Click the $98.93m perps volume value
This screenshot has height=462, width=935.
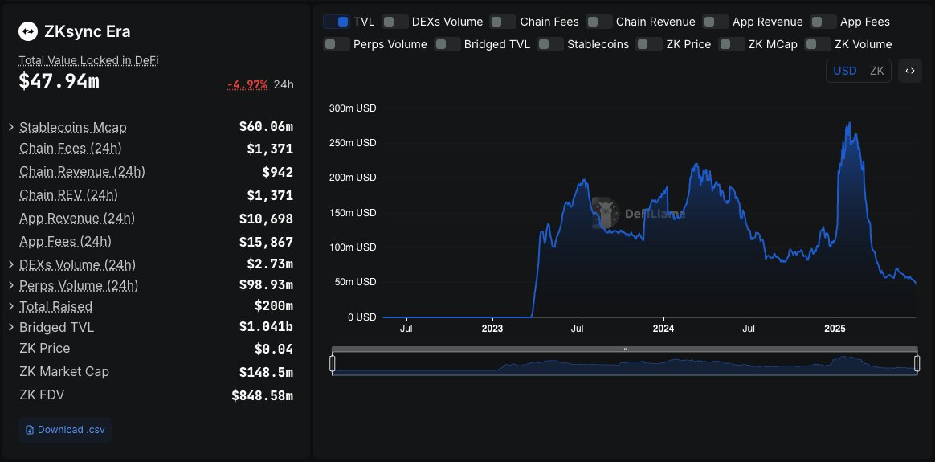266,285
